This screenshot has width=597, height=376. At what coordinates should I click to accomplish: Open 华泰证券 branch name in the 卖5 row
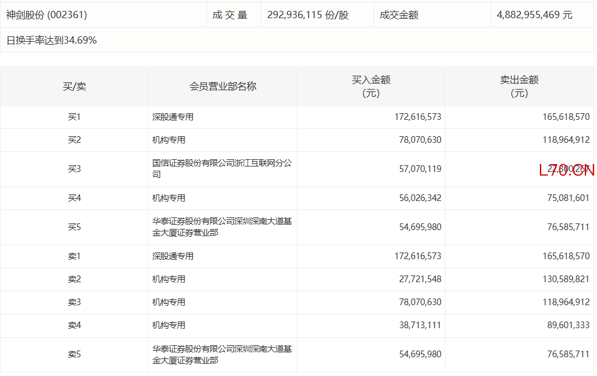click(x=221, y=354)
